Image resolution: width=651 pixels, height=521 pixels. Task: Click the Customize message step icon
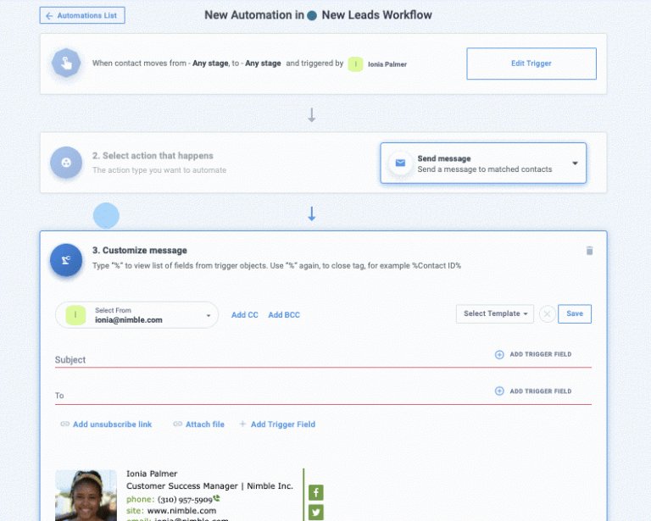click(x=66, y=259)
